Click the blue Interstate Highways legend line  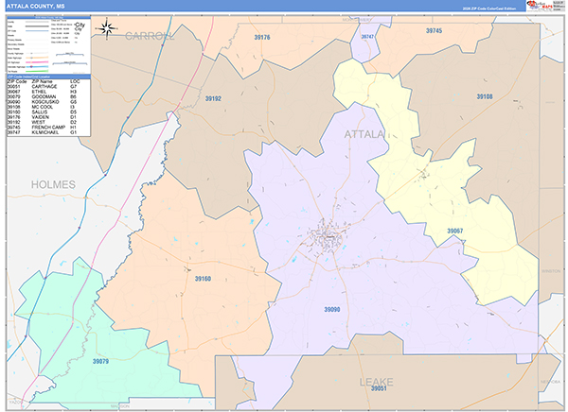[x=37, y=66]
